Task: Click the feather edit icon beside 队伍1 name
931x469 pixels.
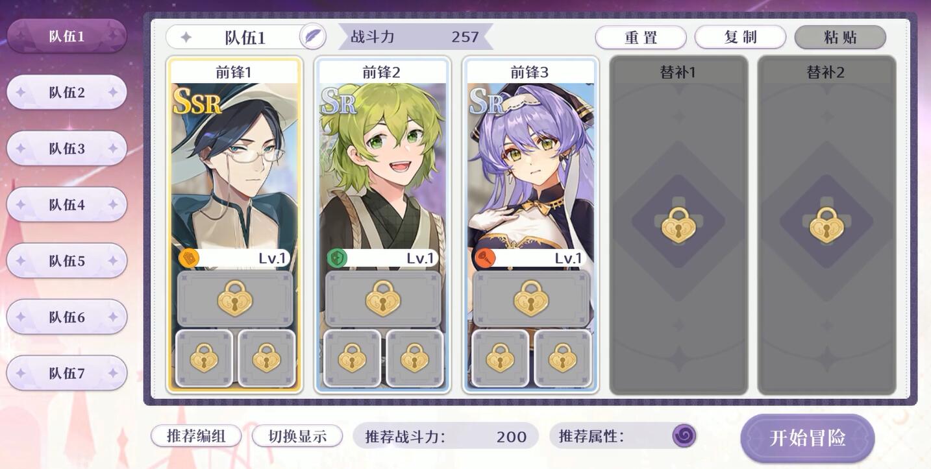Action: (312, 36)
